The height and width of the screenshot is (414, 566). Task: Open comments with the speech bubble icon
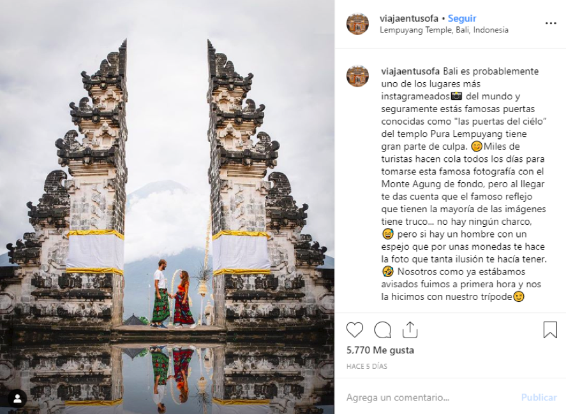pyautogui.click(x=383, y=330)
